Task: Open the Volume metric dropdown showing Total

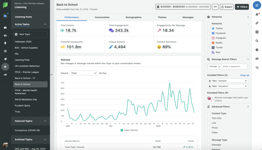Action: pyautogui.click(x=84, y=73)
